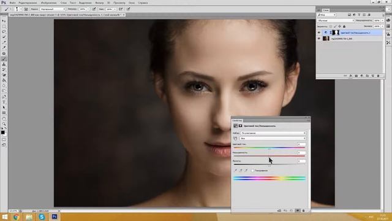Select the Move tool in the toolbox

4,21
